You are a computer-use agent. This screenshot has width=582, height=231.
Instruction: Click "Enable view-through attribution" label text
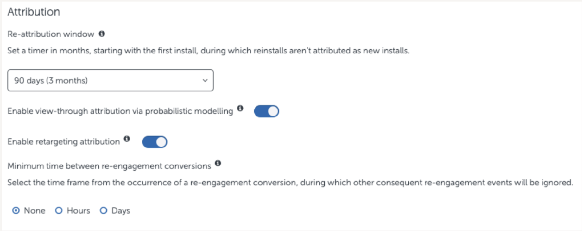(120, 111)
